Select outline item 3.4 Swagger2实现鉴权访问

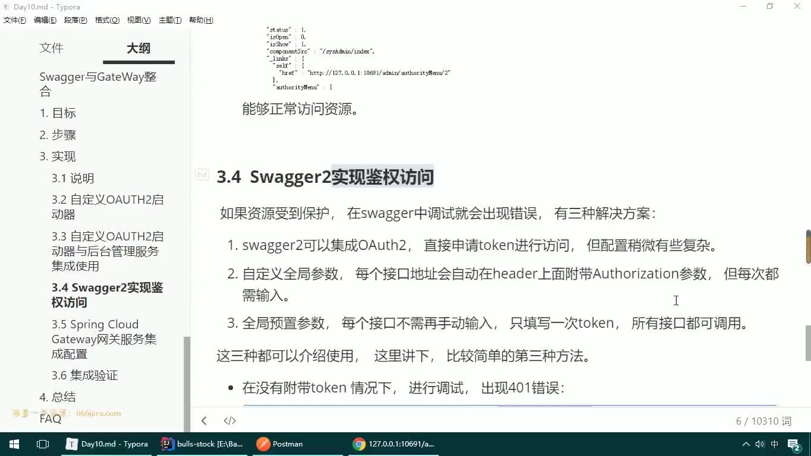pyautogui.click(x=107, y=295)
